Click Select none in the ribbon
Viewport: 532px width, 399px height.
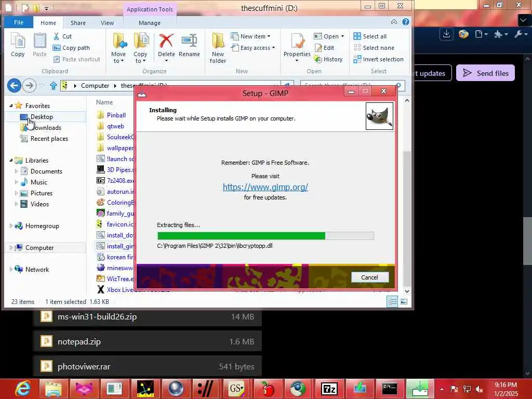point(374,48)
